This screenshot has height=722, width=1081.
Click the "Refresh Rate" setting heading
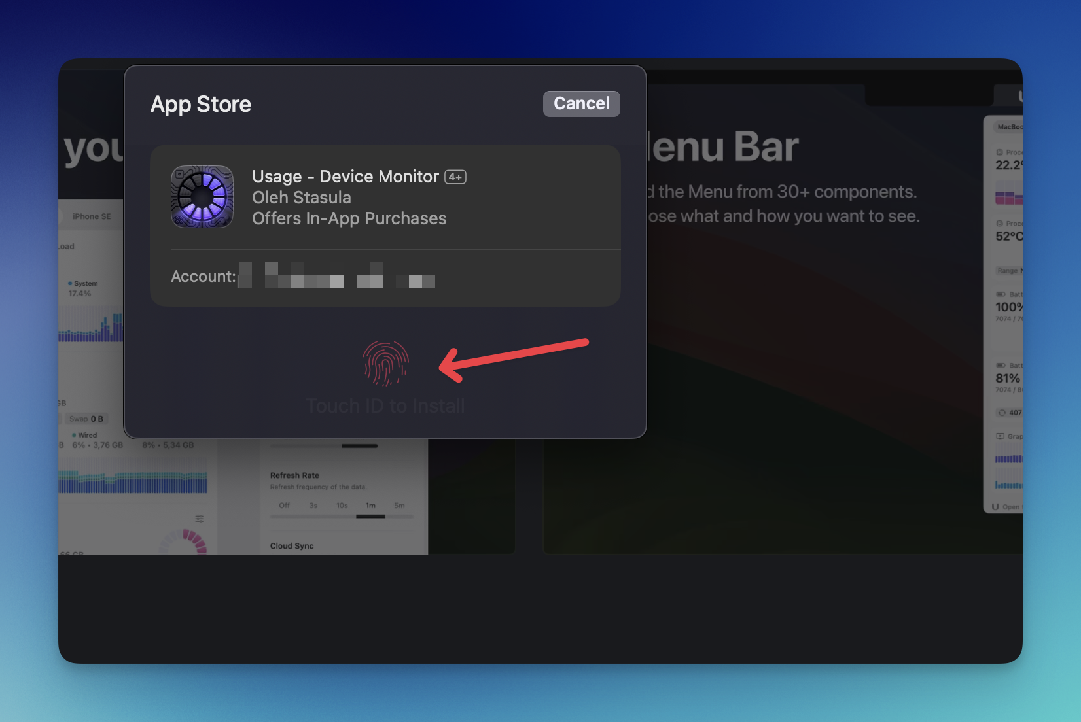(294, 475)
